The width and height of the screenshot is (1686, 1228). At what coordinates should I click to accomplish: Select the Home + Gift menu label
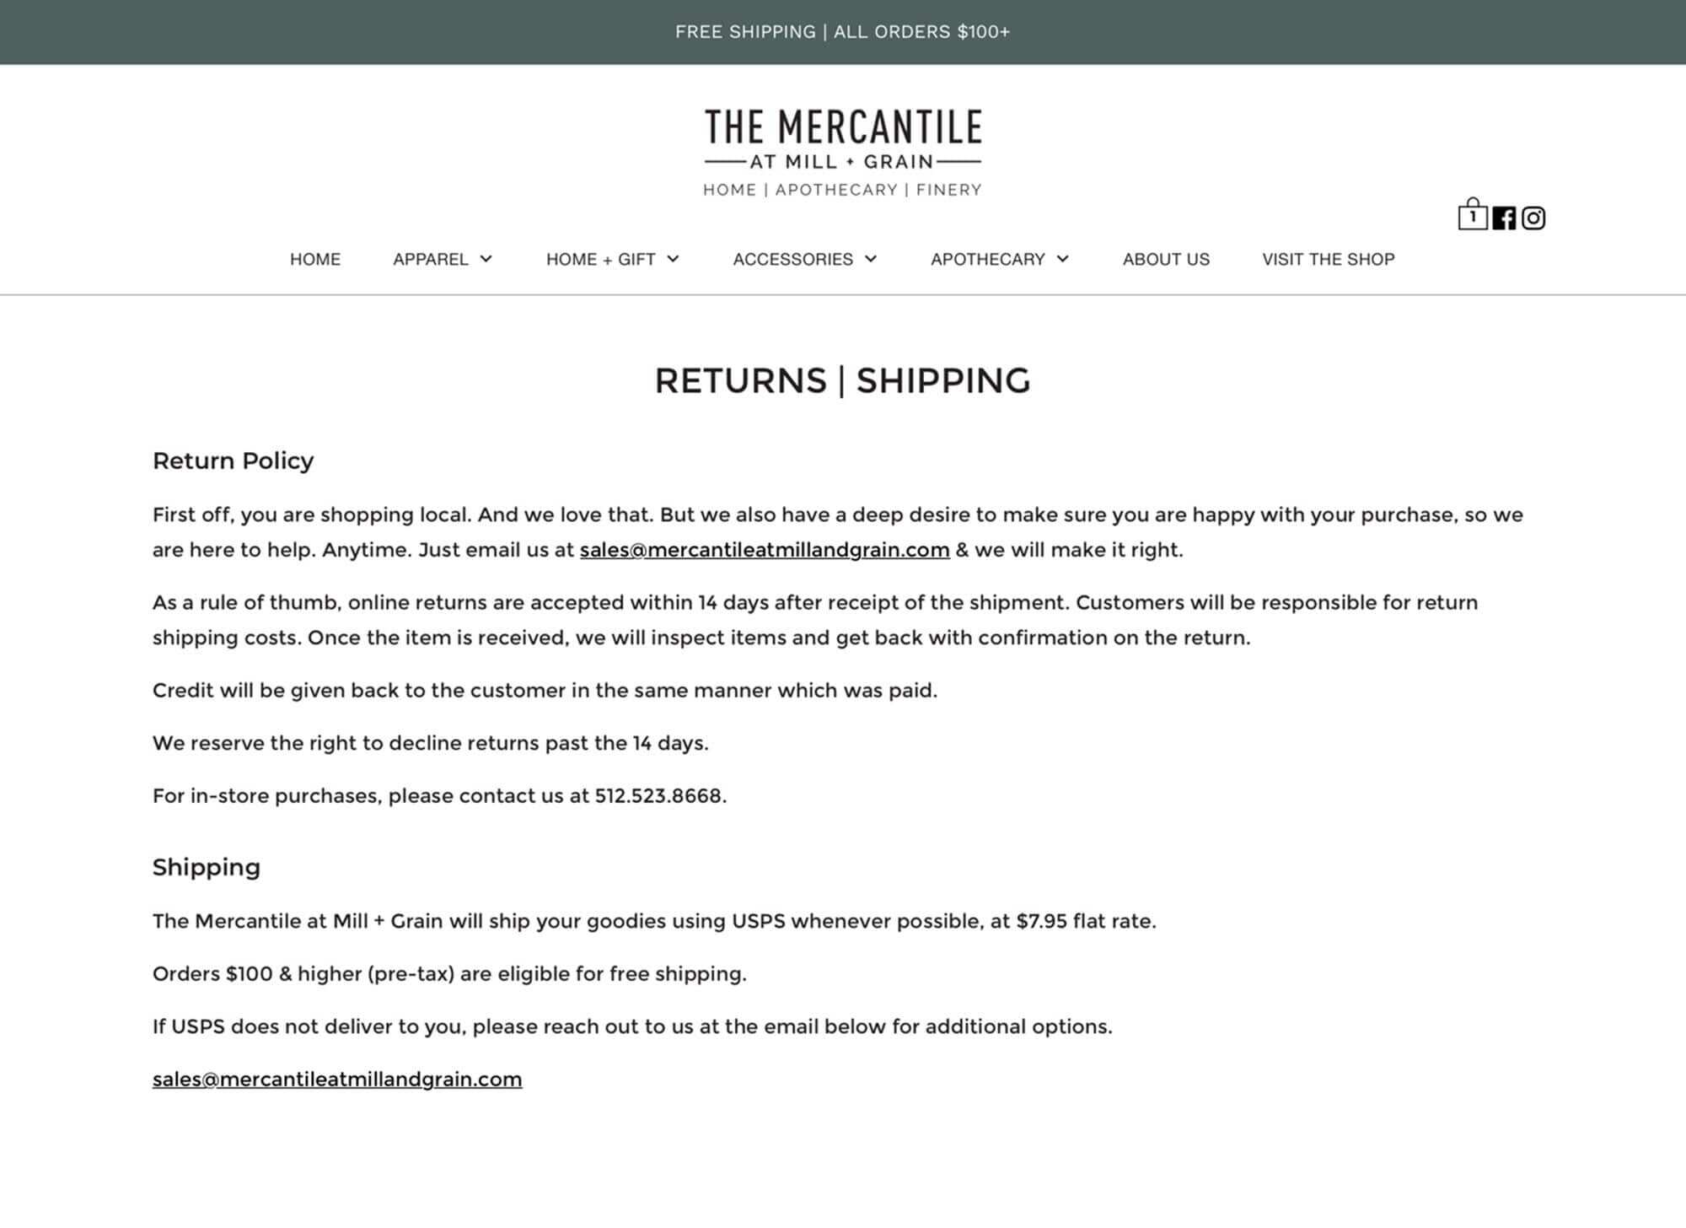pyautogui.click(x=600, y=259)
